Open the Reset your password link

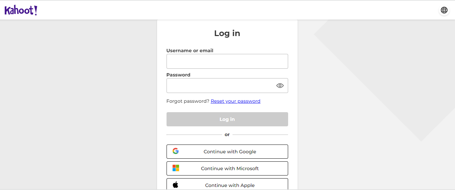[235, 101]
